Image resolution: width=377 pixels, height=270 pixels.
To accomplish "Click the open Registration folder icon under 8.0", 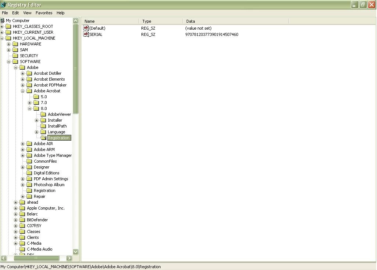I will coord(43,138).
